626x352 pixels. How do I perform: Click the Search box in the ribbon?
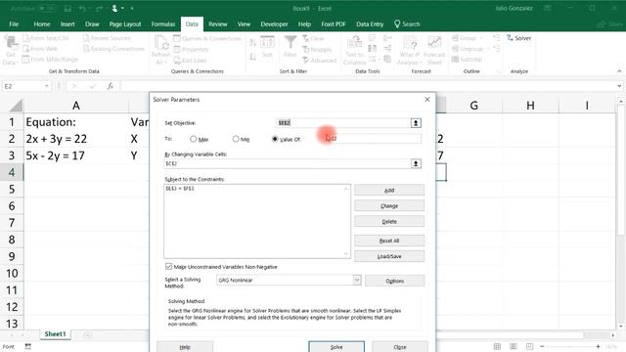coord(407,23)
